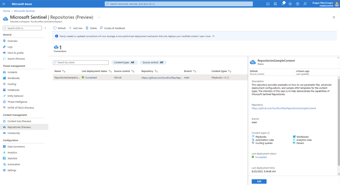The width and height of the screenshot is (340, 185).
Task: Click the GitHub cell in the table row
Action: (x=118, y=78)
